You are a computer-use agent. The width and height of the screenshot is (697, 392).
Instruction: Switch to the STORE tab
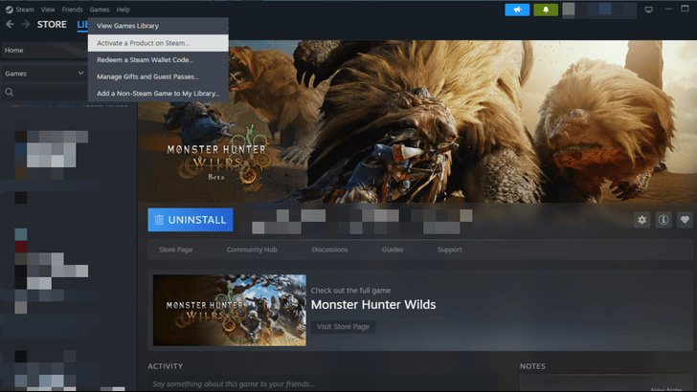[52, 25]
